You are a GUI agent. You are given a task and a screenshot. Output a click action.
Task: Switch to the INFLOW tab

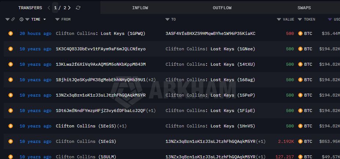tap(140, 8)
